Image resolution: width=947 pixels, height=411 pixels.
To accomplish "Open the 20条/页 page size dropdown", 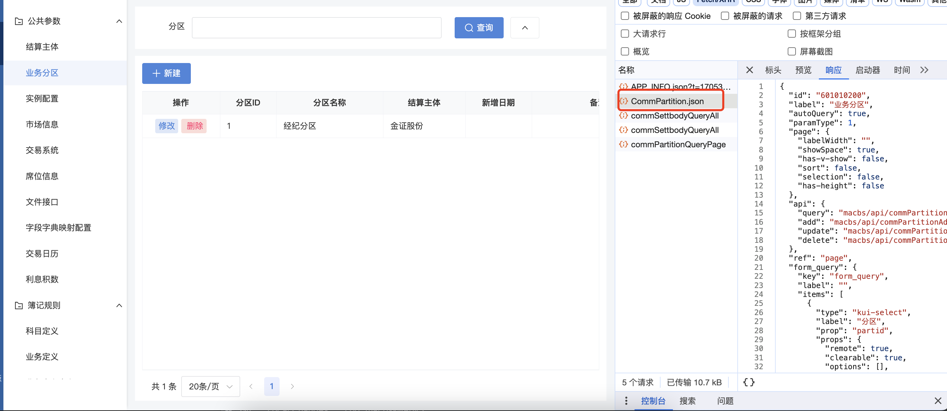I will coord(211,386).
